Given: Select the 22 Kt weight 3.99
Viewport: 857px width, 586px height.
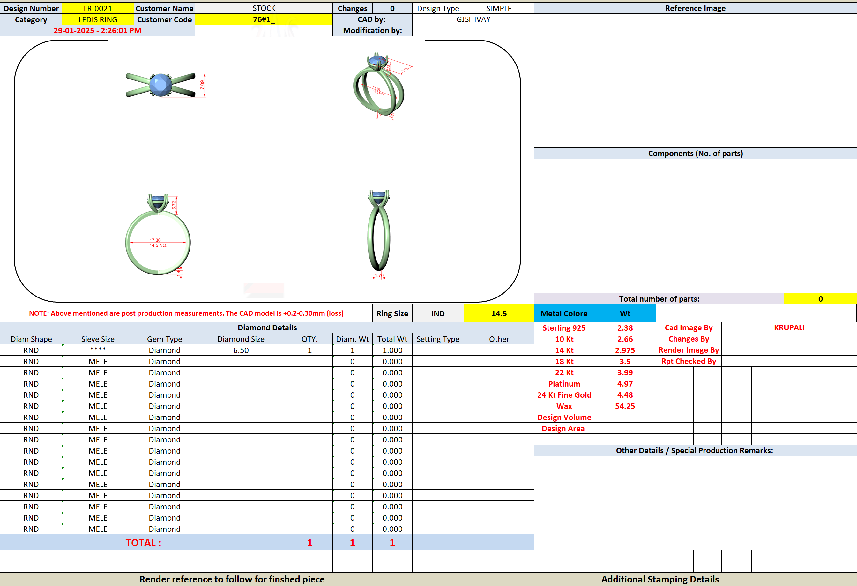Looking at the screenshot, I should coord(625,372).
